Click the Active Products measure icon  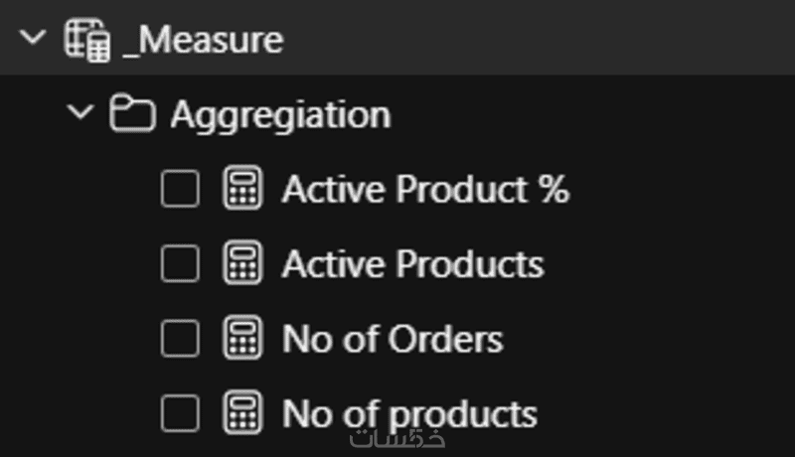(242, 264)
